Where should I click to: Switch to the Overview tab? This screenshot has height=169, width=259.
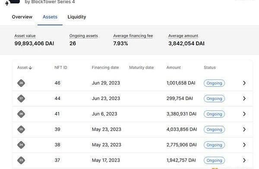click(22, 17)
